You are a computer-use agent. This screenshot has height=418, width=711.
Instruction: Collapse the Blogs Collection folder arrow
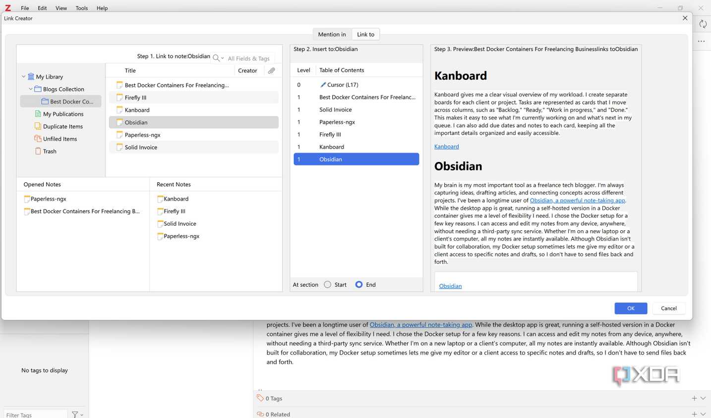click(30, 89)
